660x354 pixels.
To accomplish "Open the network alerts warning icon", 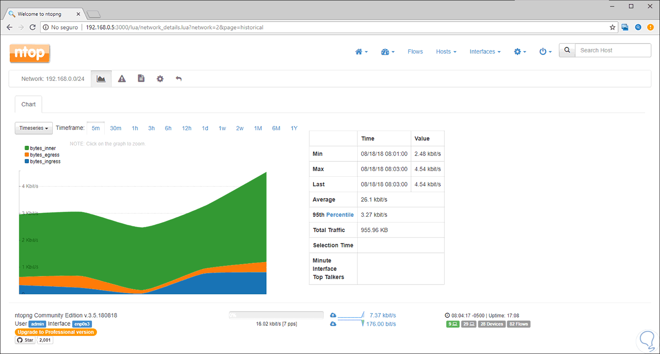I will [122, 79].
